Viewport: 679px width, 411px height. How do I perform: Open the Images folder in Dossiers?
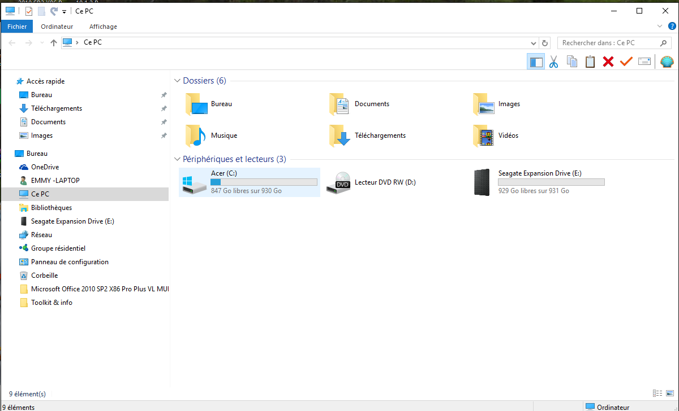tap(497, 104)
